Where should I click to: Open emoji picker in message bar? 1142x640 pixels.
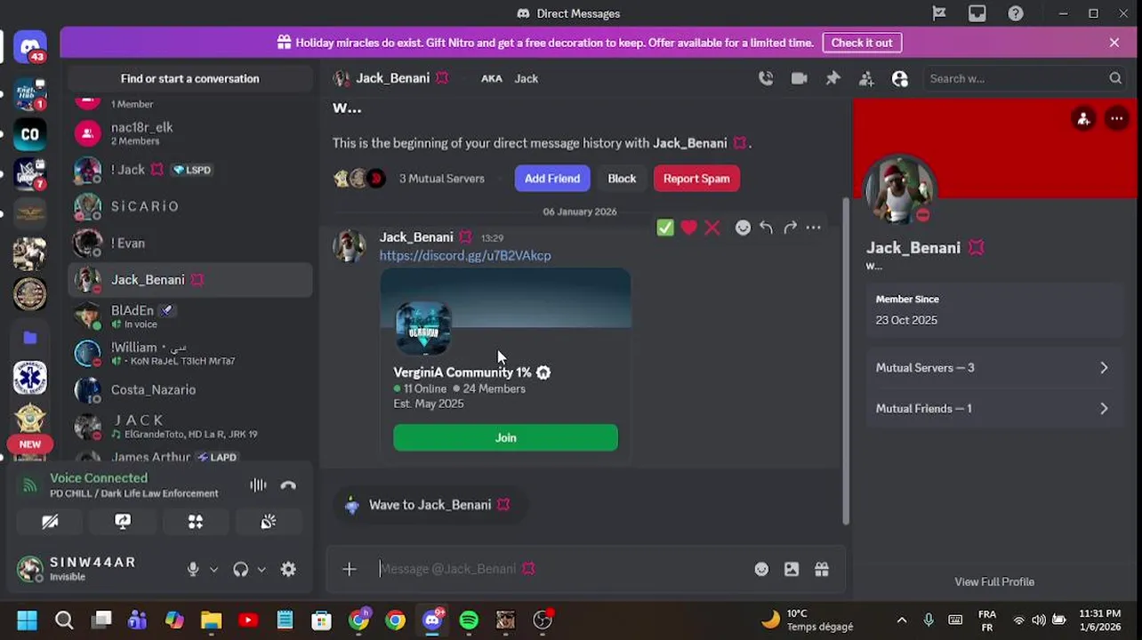(x=761, y=569)
